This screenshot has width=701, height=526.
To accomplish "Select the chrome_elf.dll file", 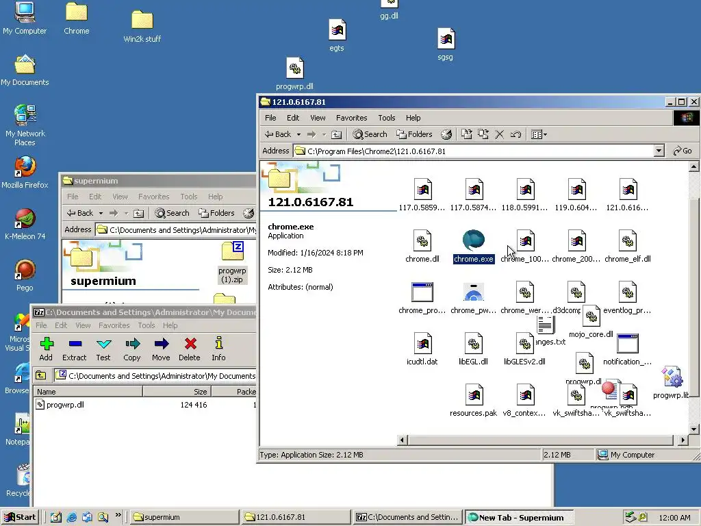I will point(627,246).
